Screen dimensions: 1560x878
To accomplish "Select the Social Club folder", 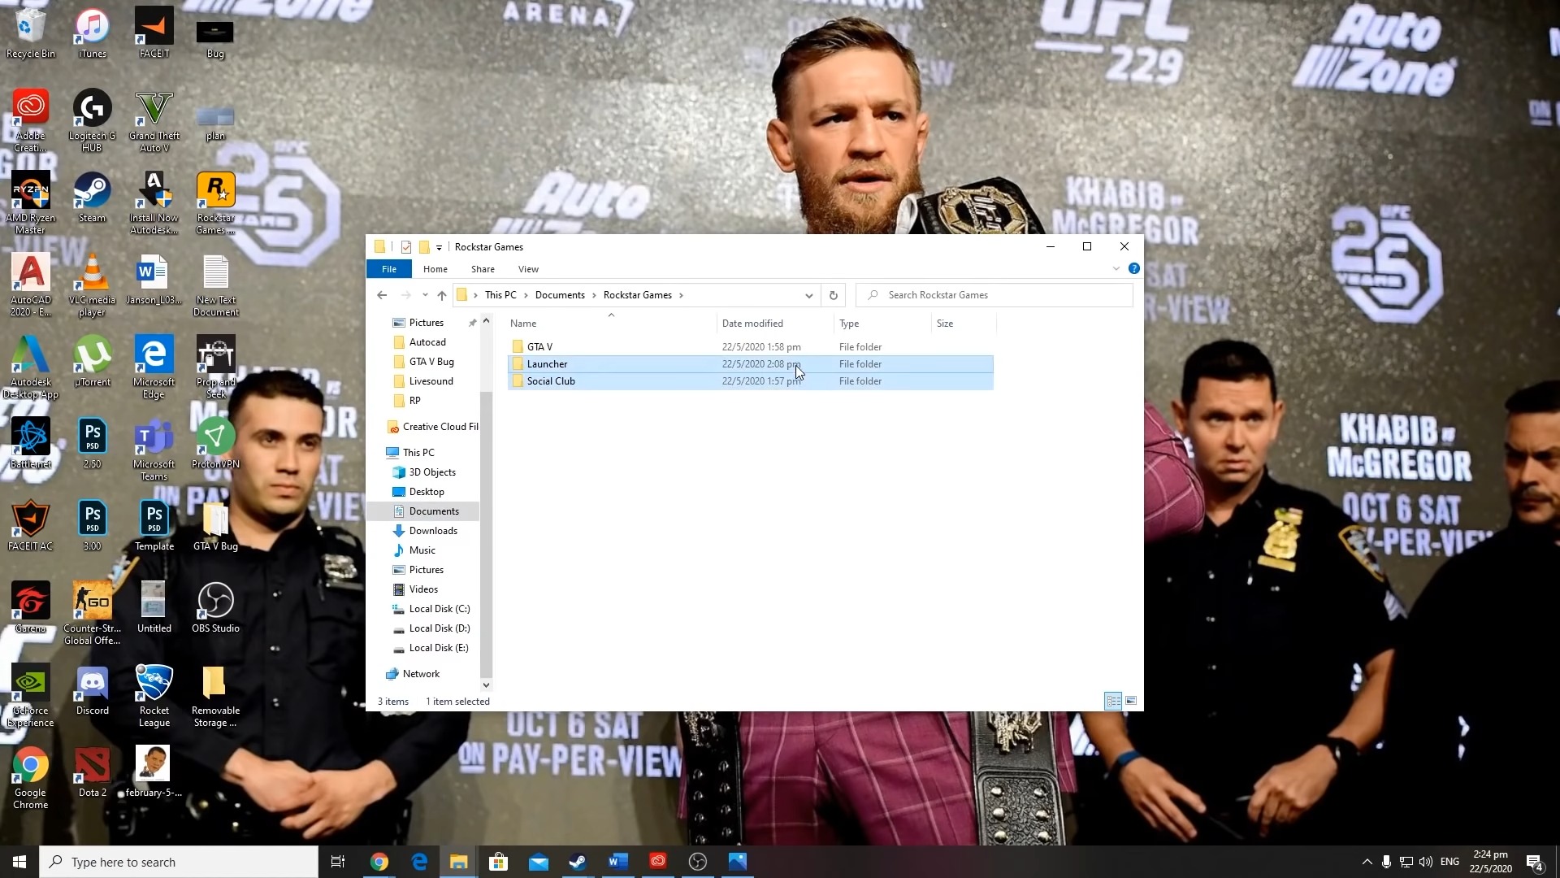I will pyautogui.click(x=750, y=381).
